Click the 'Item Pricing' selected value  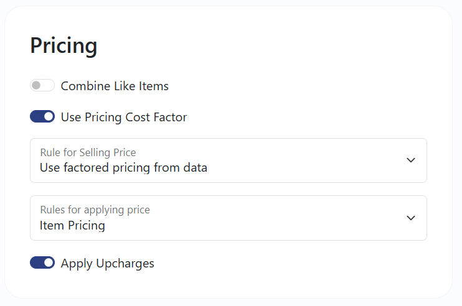point(72,225)
